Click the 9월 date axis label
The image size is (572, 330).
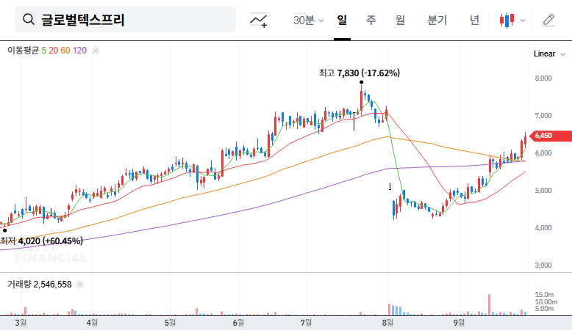click(x=459, y=323)
